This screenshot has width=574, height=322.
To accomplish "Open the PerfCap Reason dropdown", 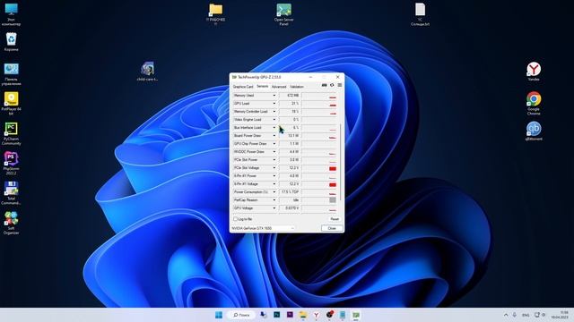I will click(274, 200).
